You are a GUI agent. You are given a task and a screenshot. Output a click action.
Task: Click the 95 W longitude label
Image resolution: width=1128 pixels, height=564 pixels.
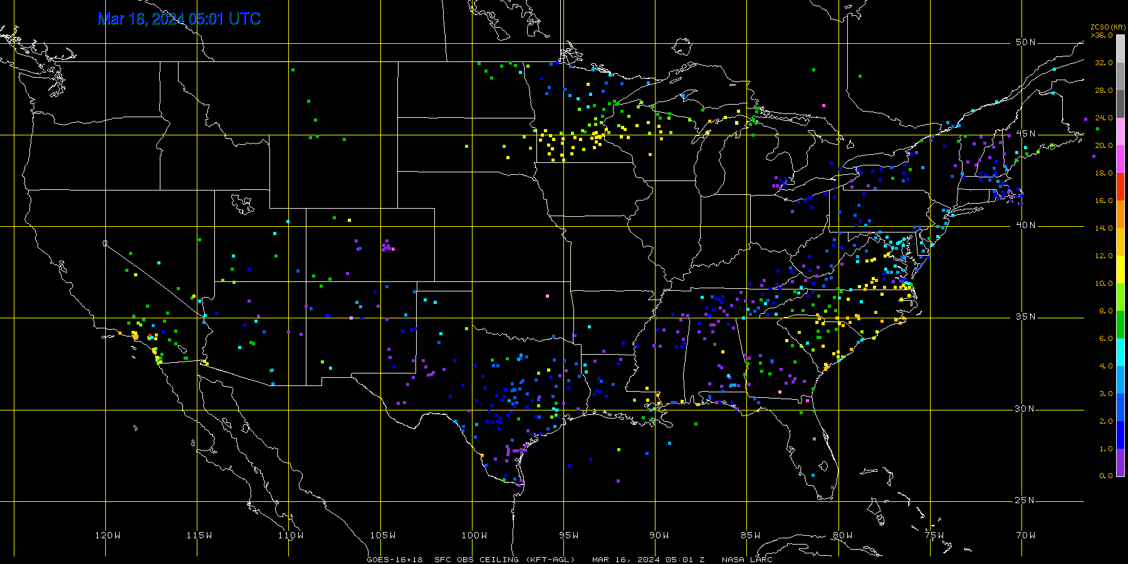[x=569, y=535]
